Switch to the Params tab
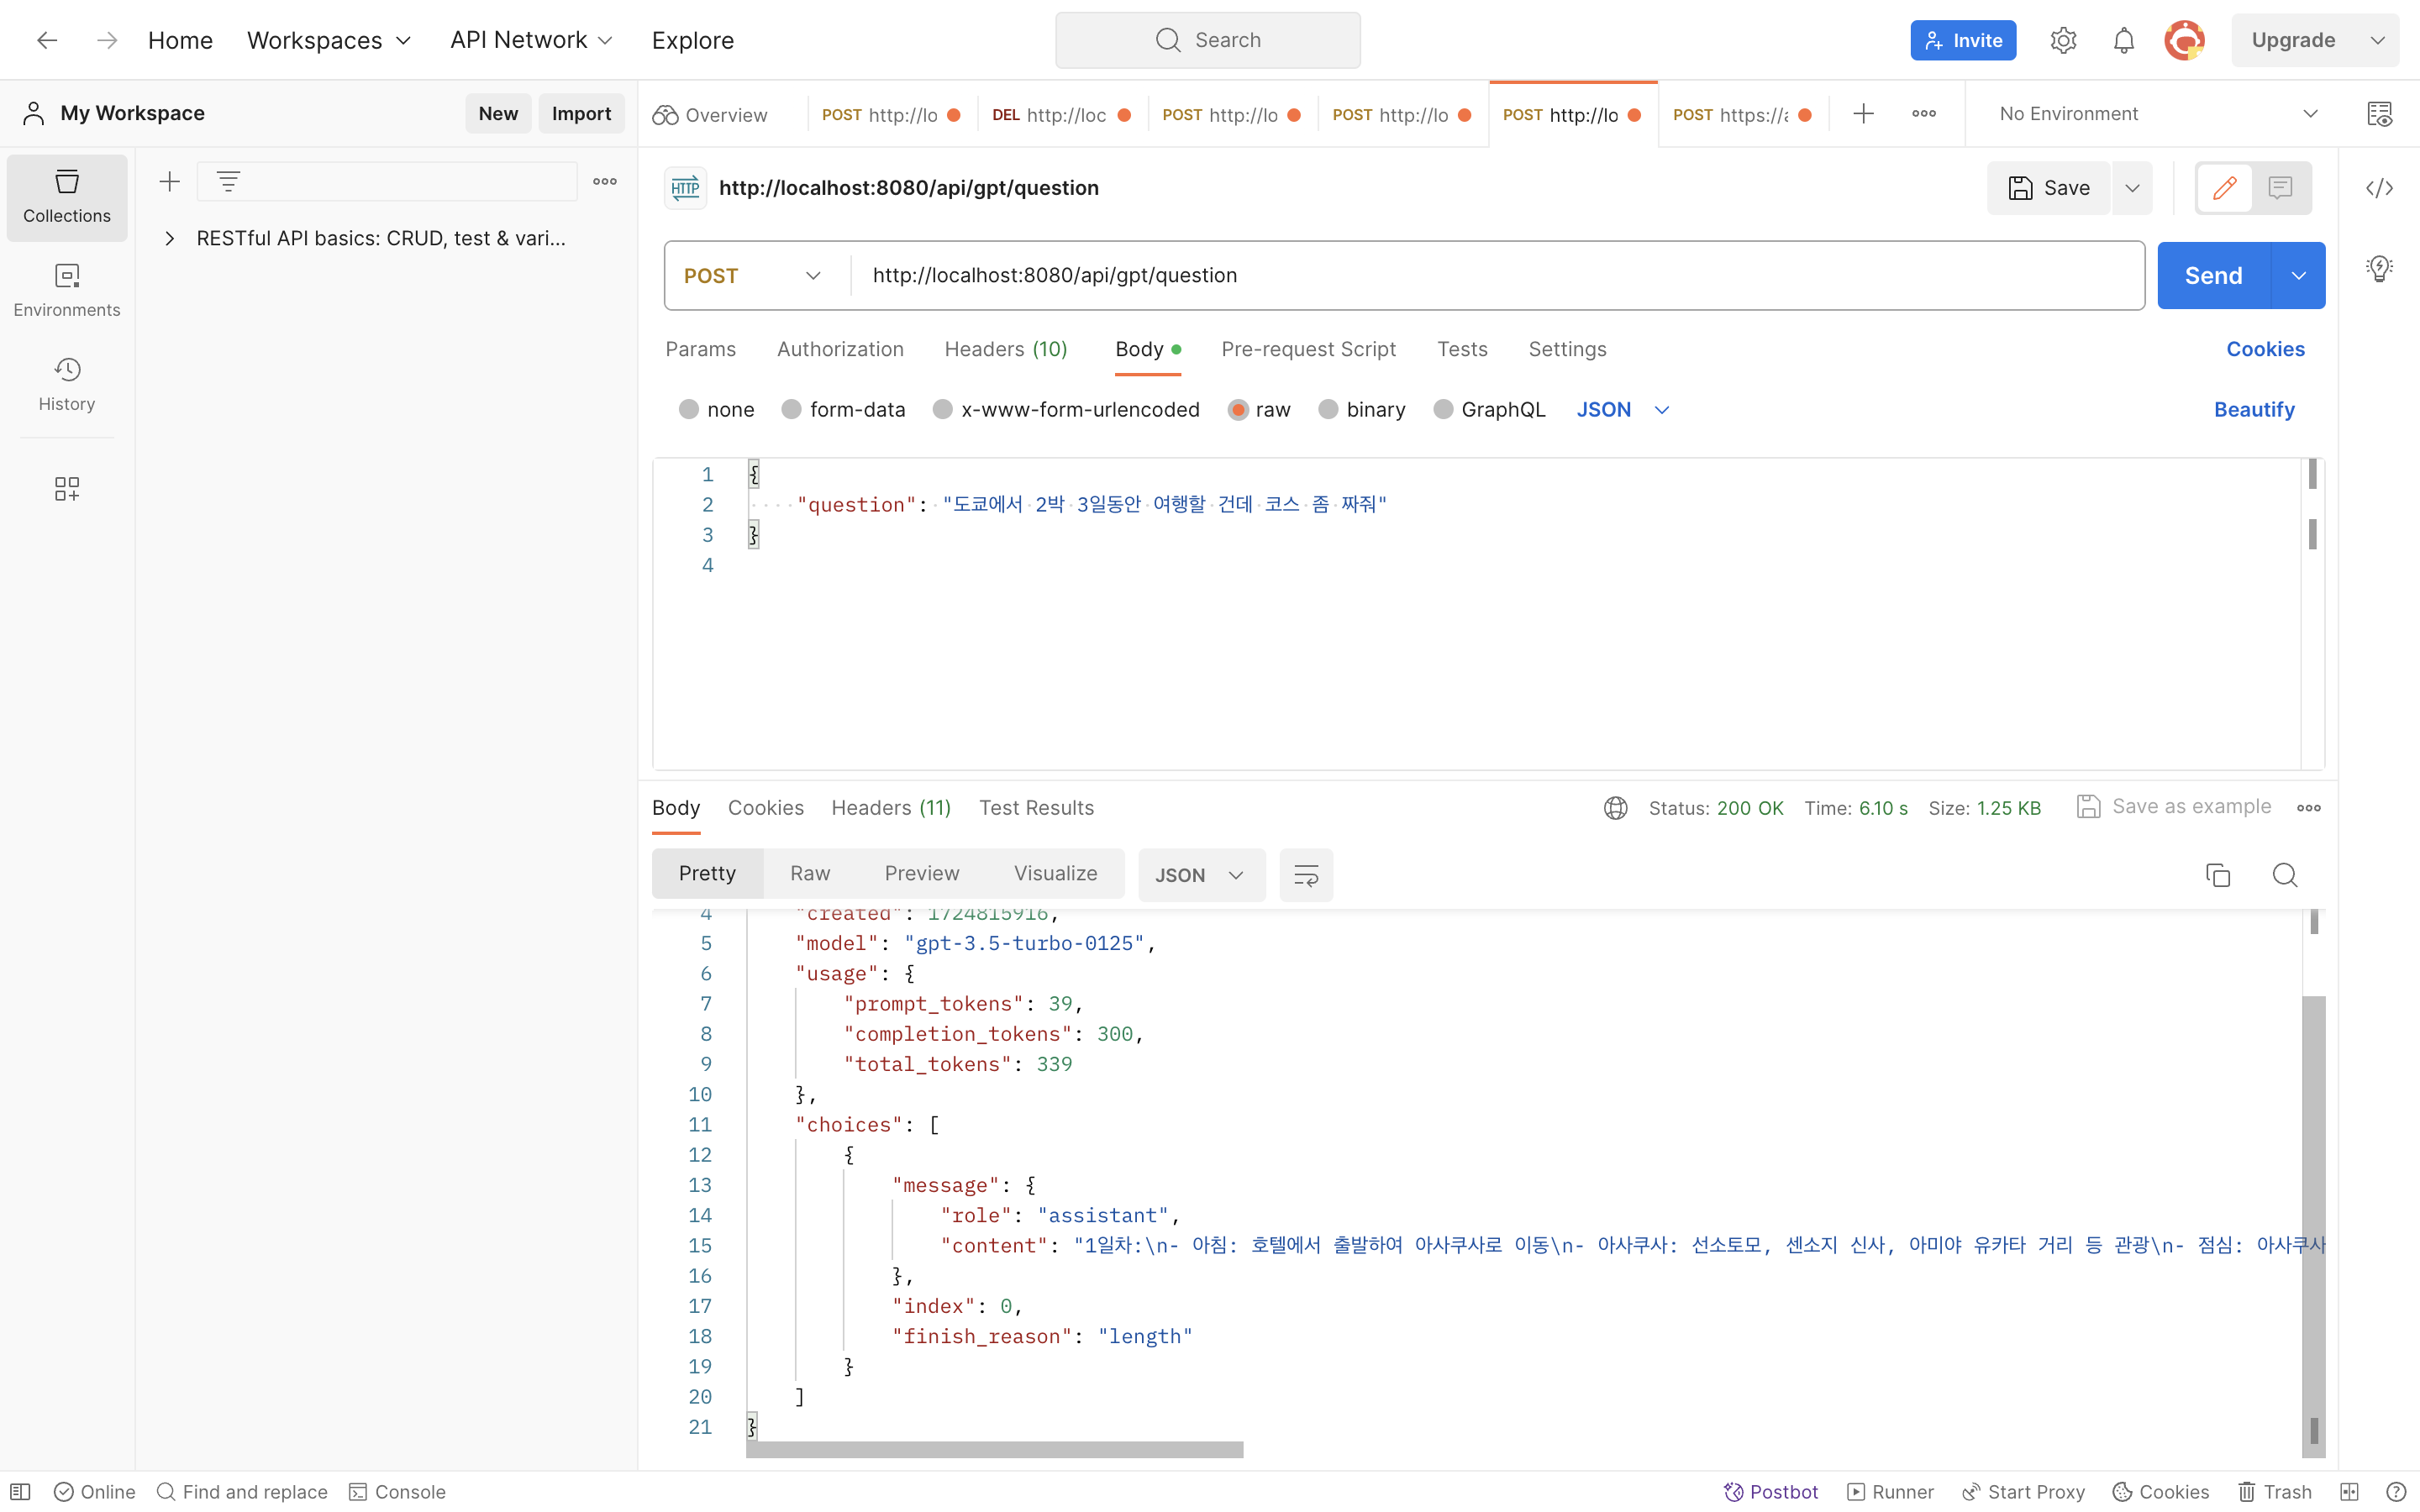2420x1512 pixels. [701, 349]
